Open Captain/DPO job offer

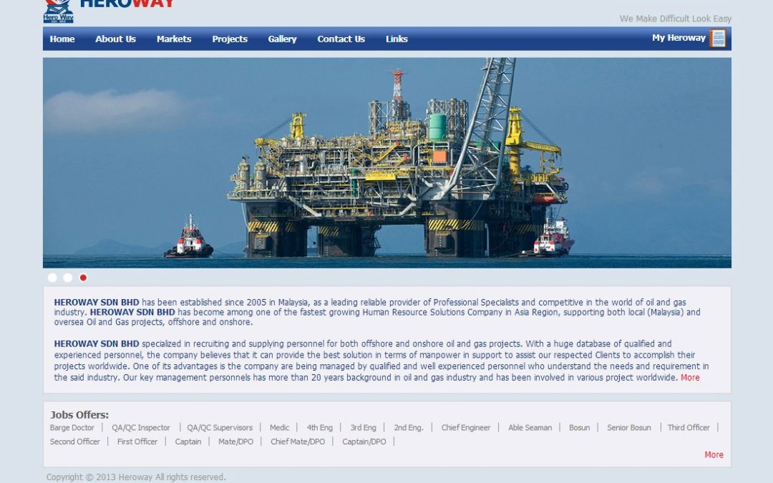click(364, 441)
